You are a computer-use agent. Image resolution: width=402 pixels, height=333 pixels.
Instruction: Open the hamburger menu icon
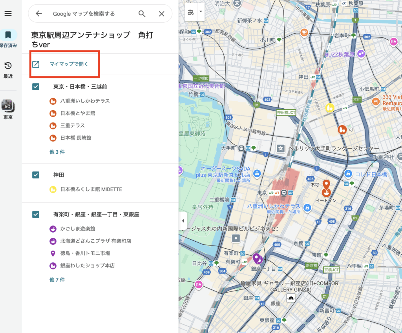tap(8, 14)
